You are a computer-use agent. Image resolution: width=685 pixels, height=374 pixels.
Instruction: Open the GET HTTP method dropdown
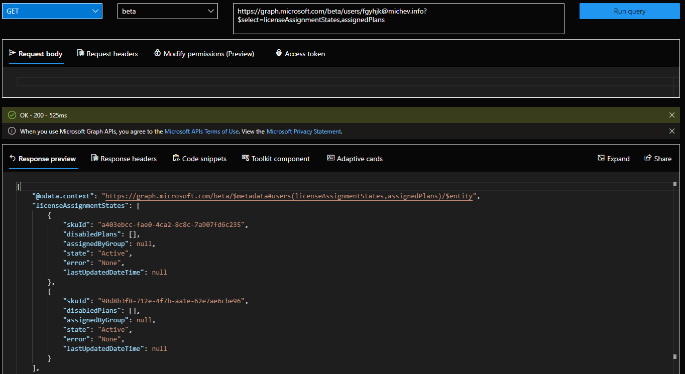[x=52, y=11]
